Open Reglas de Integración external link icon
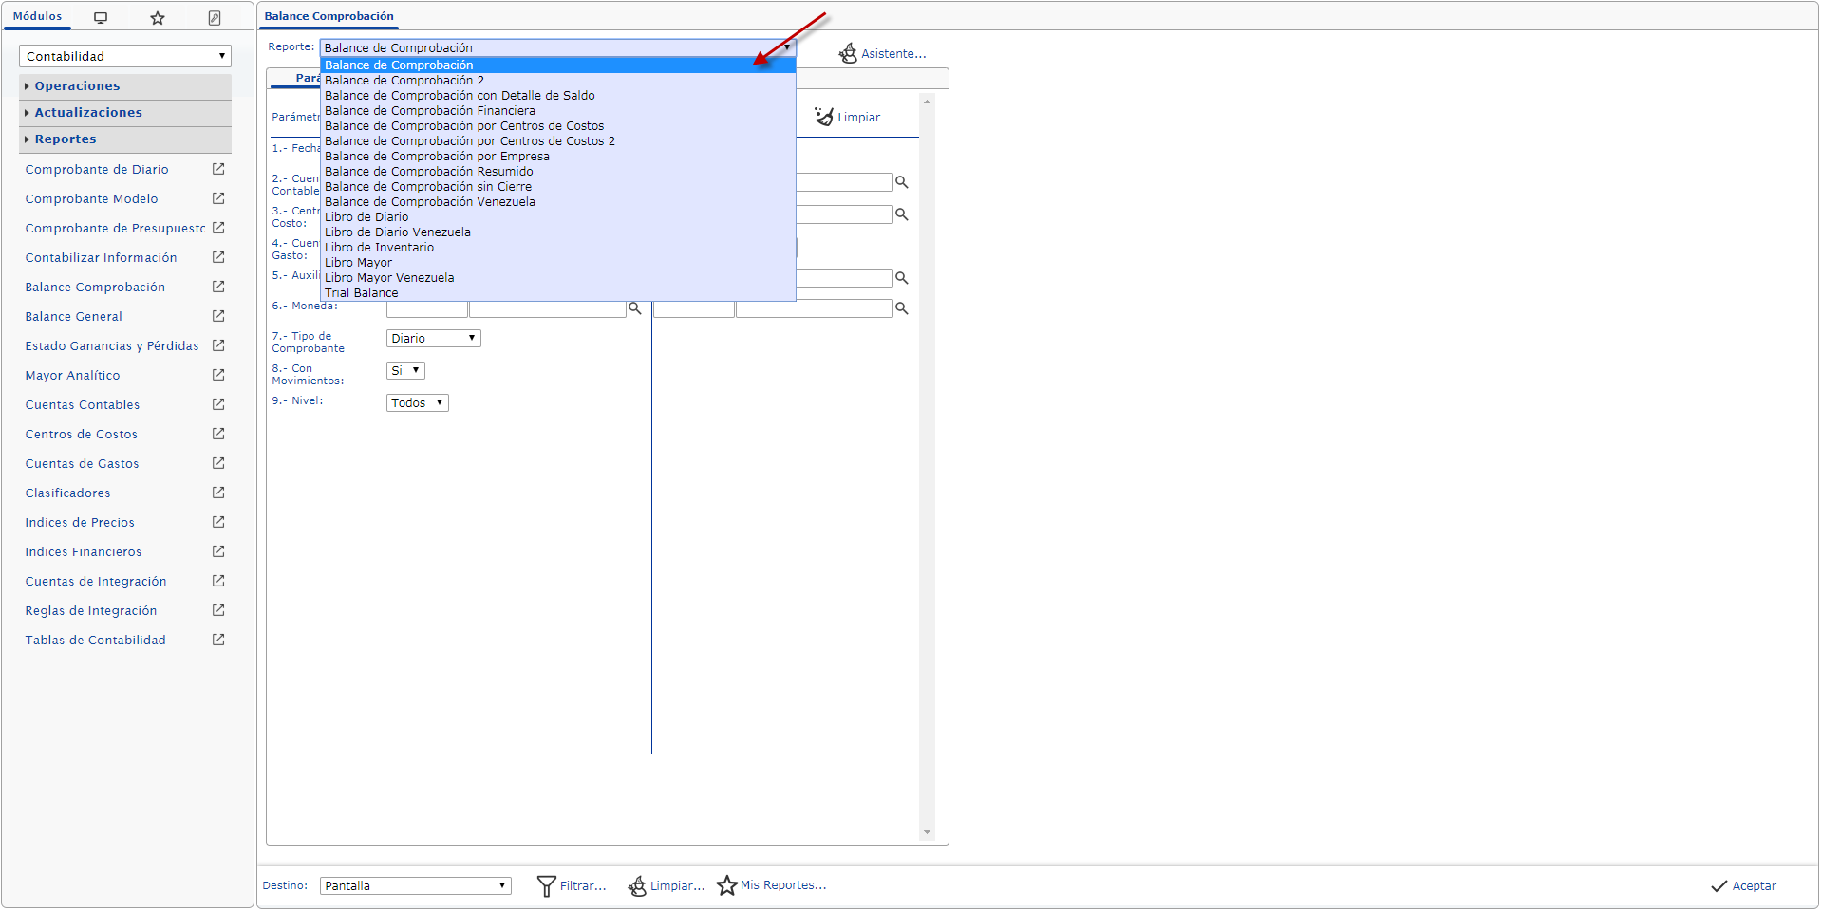Screen dimensions: 1822x911 [x=218, y=610]
